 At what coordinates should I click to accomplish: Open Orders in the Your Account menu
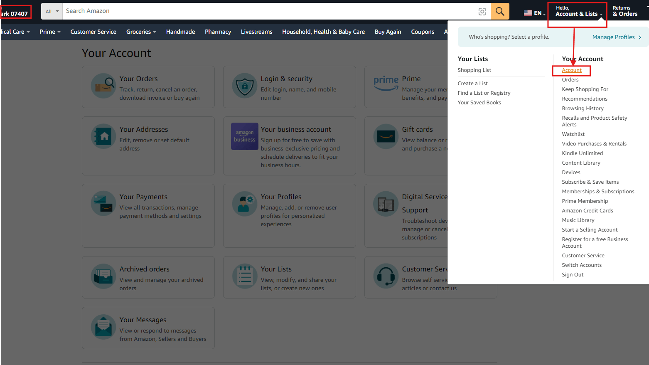(570, 80)
